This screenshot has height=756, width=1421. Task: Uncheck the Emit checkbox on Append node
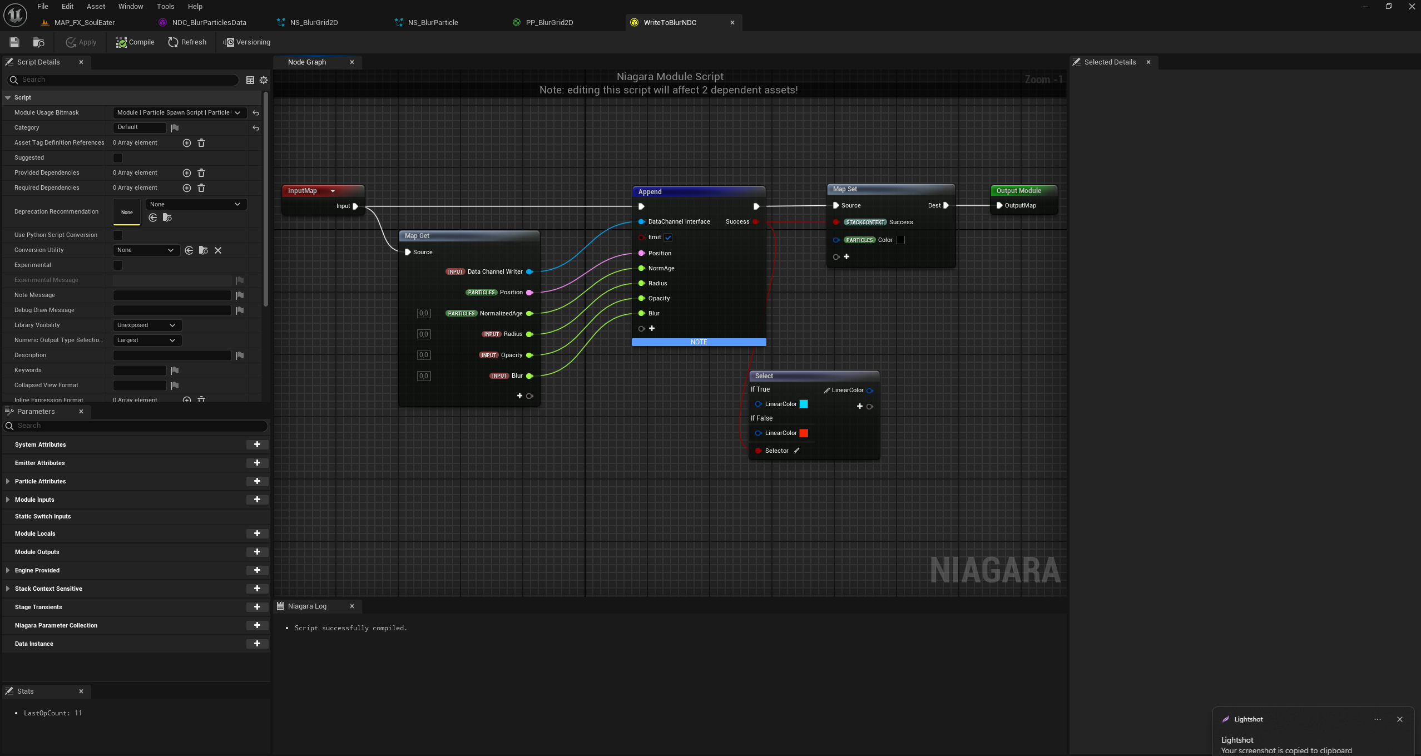[668, 238]
